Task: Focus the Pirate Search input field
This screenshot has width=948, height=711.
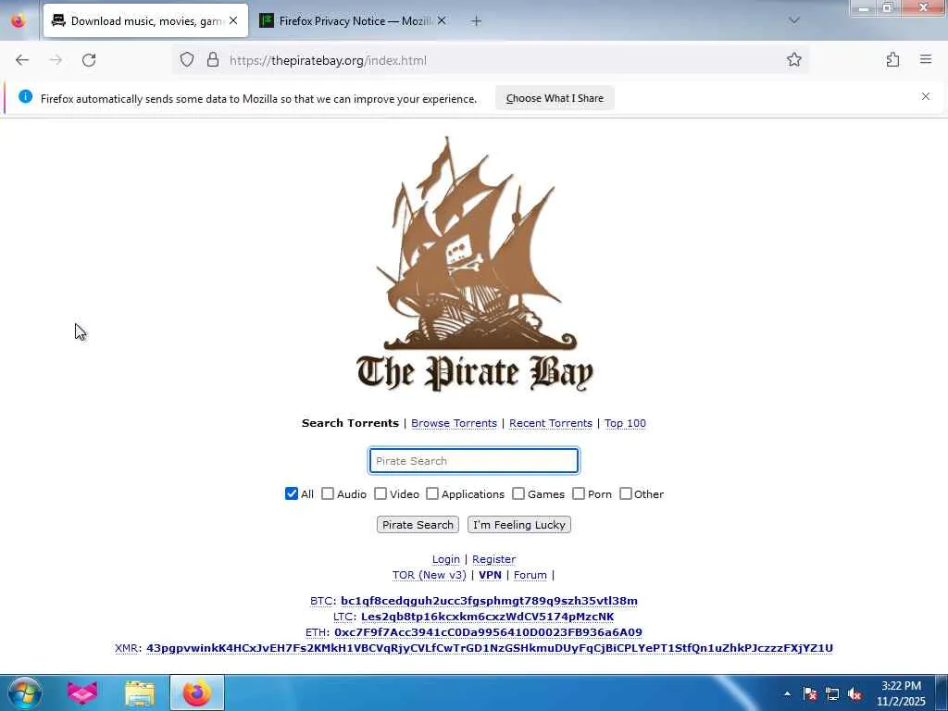Action: [x=474, y=461]
